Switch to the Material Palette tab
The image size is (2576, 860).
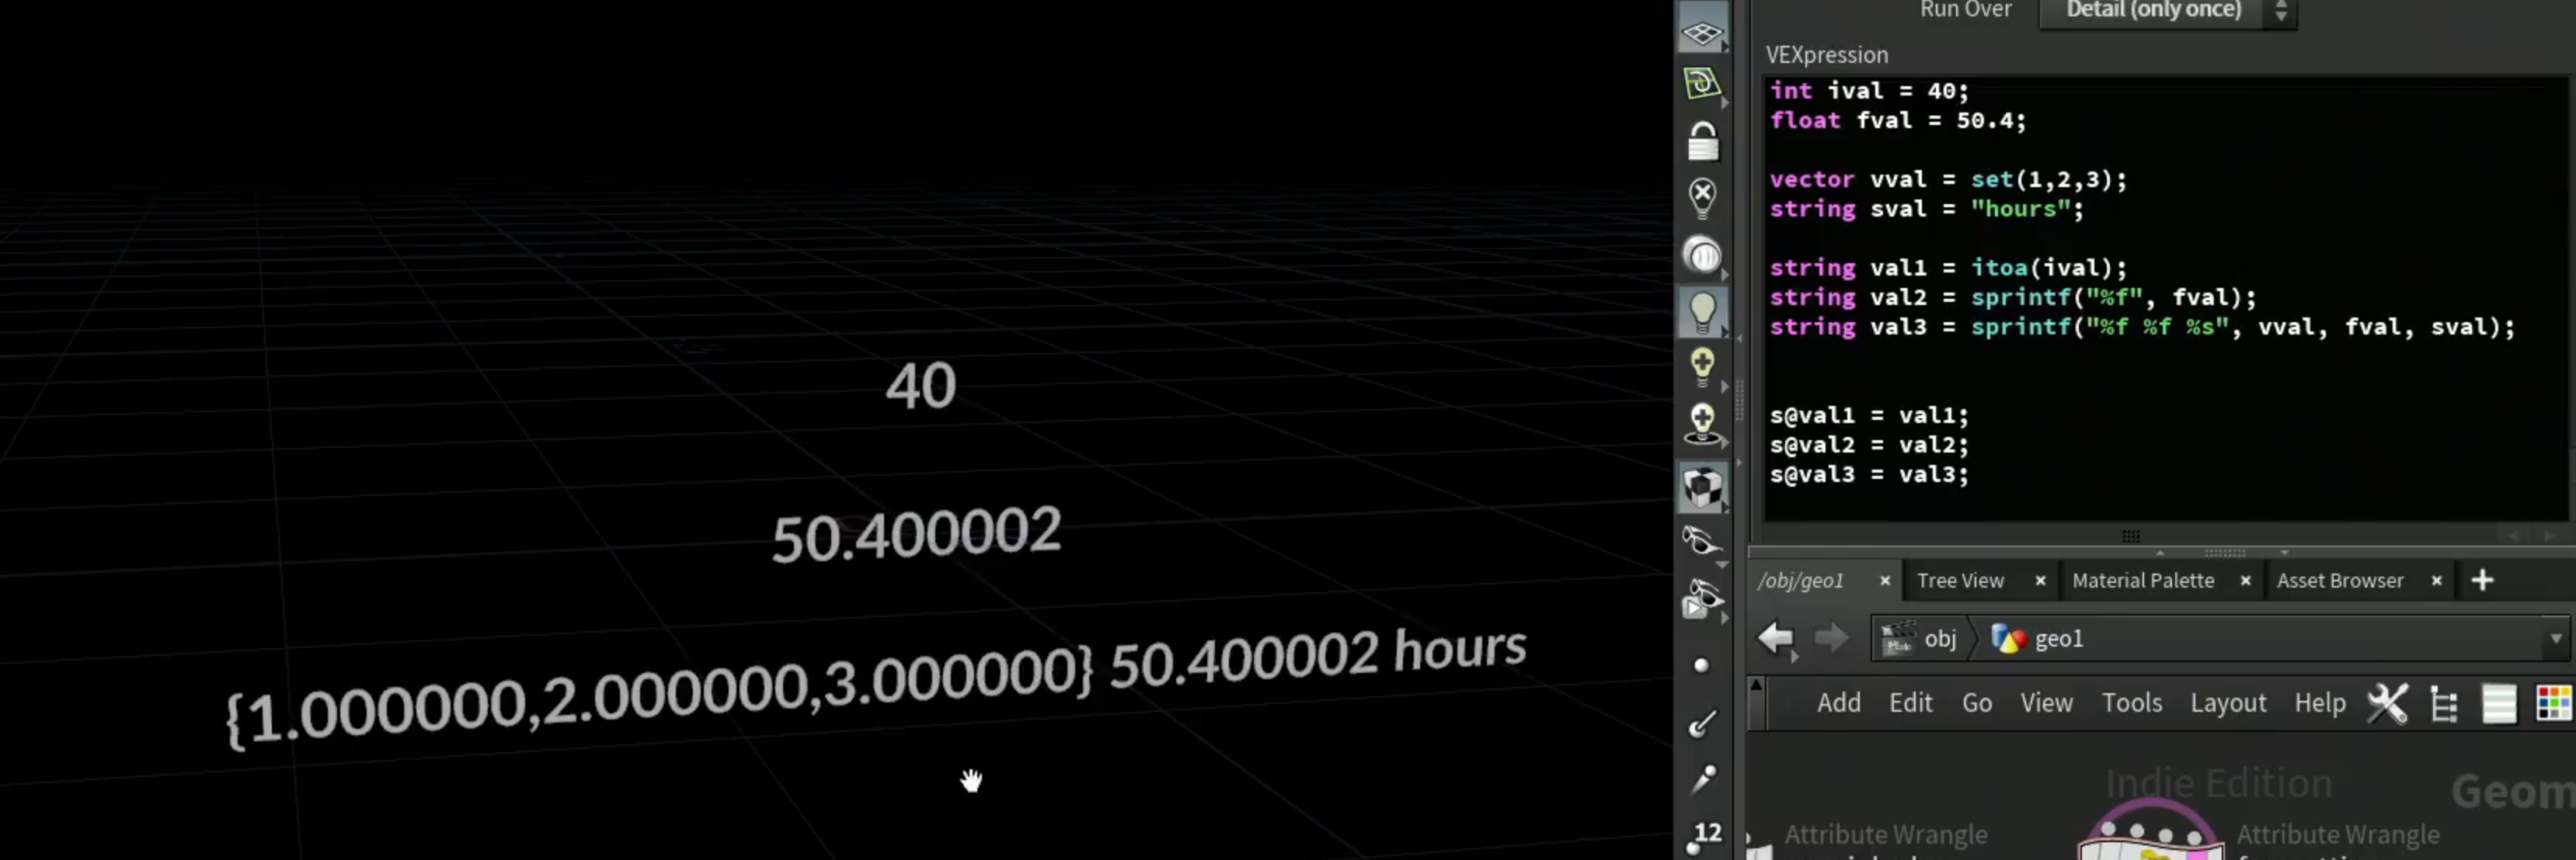tap(2143, 581)
